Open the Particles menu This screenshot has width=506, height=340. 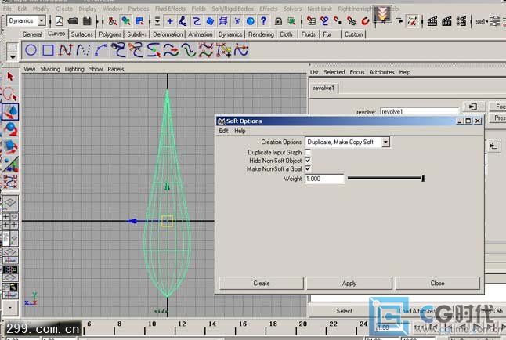(139, 9)
